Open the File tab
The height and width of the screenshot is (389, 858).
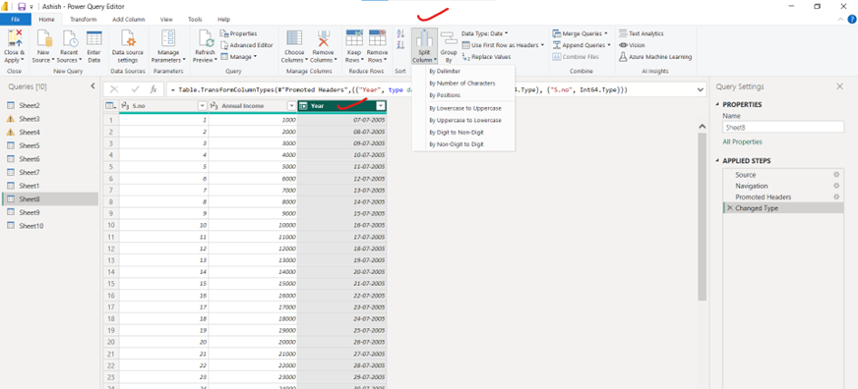point(16,19)
